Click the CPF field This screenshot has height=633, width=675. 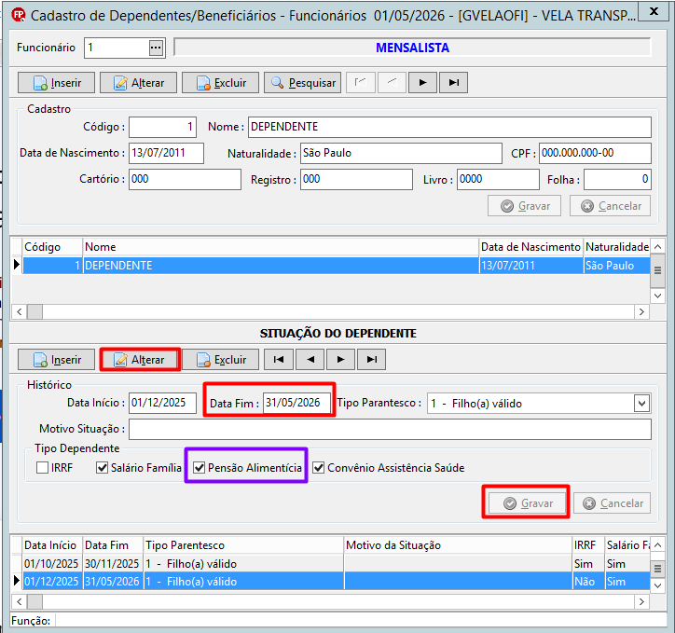point(595,153)
